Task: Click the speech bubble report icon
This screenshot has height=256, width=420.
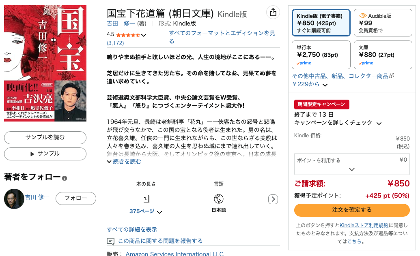Action: [110, 241]
